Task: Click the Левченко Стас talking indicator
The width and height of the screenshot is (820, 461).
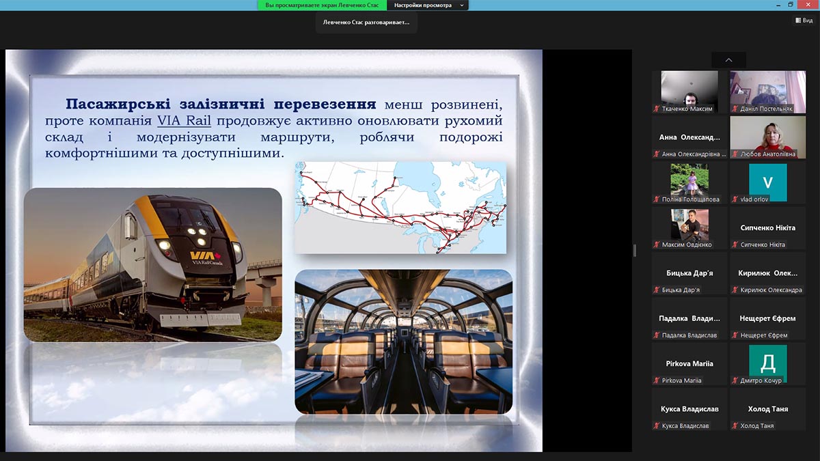Action: pos(366,22)
